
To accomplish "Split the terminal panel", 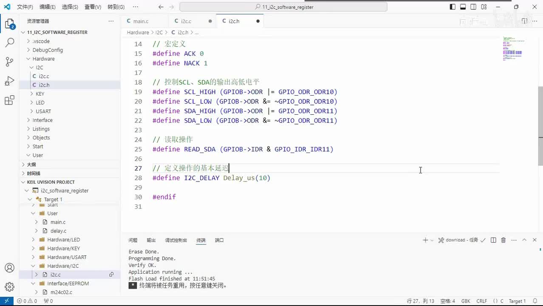I will tap(493, 240).
